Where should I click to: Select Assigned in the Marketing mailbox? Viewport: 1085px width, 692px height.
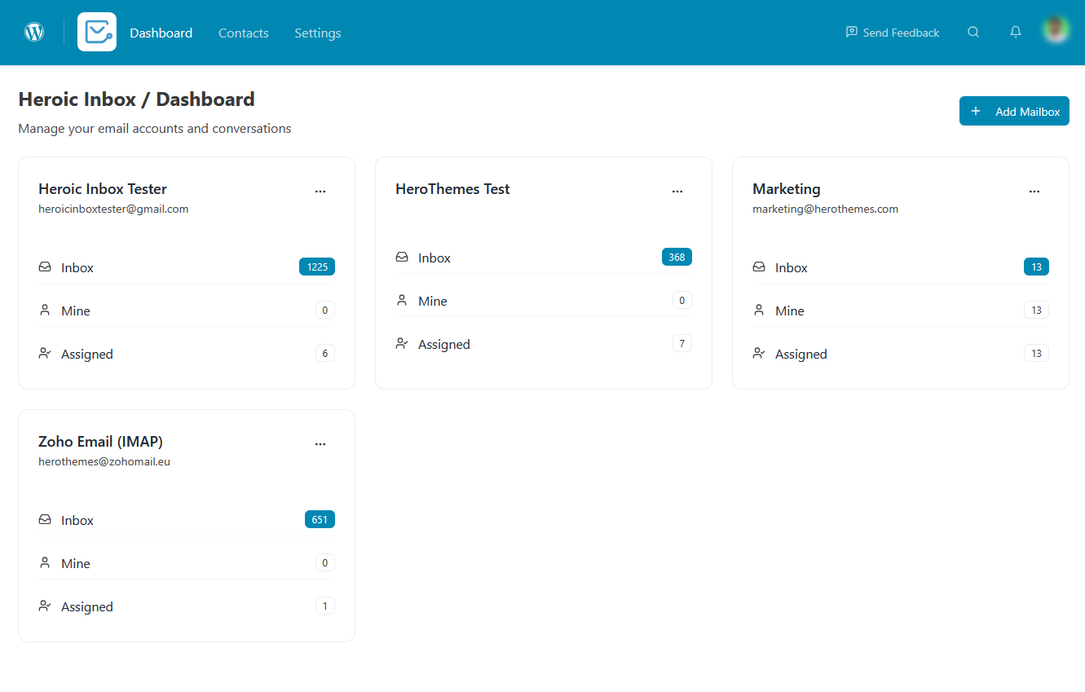tap(801, 353)
